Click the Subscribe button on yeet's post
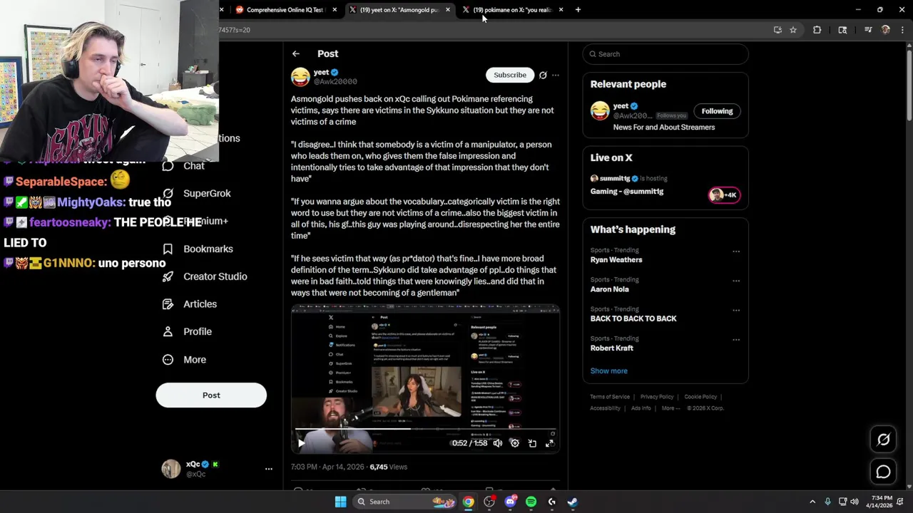This screenshot has height=513, width=913. pos(510,75)
